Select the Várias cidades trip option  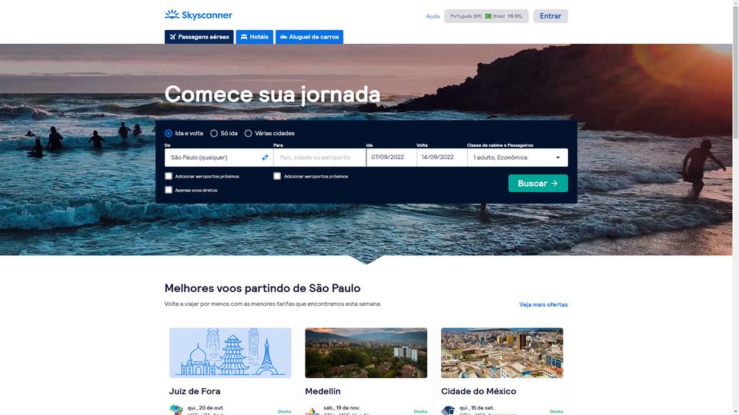249,133
